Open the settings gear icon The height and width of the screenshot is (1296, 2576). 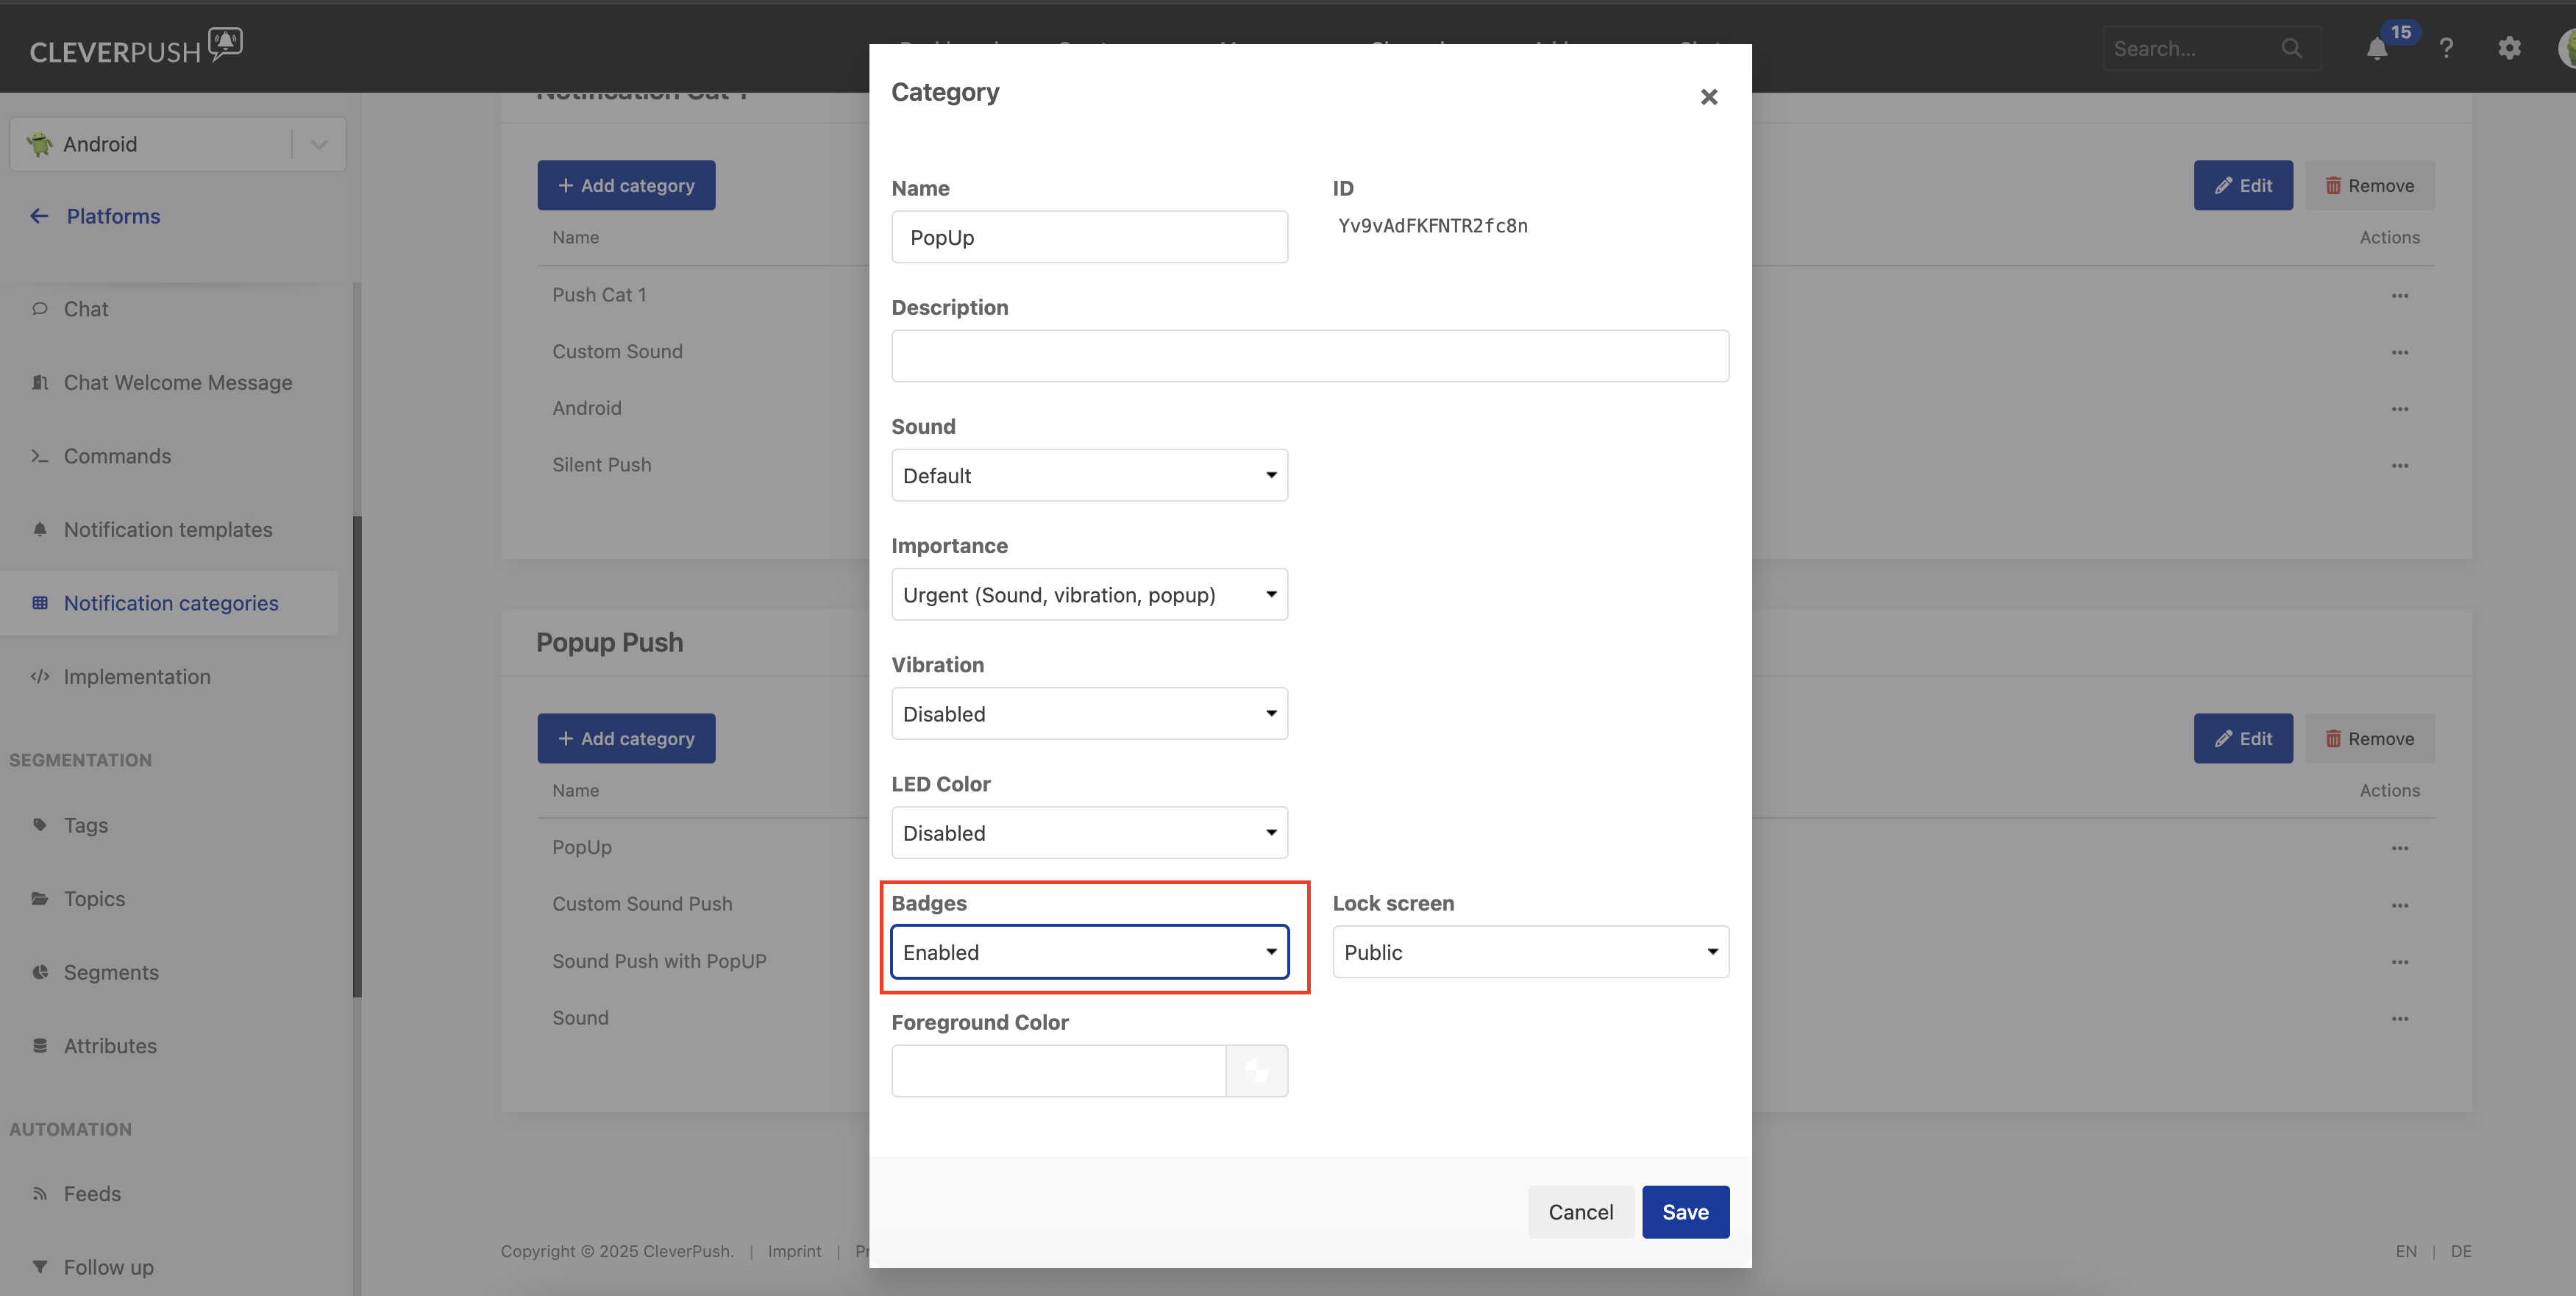2509,48
